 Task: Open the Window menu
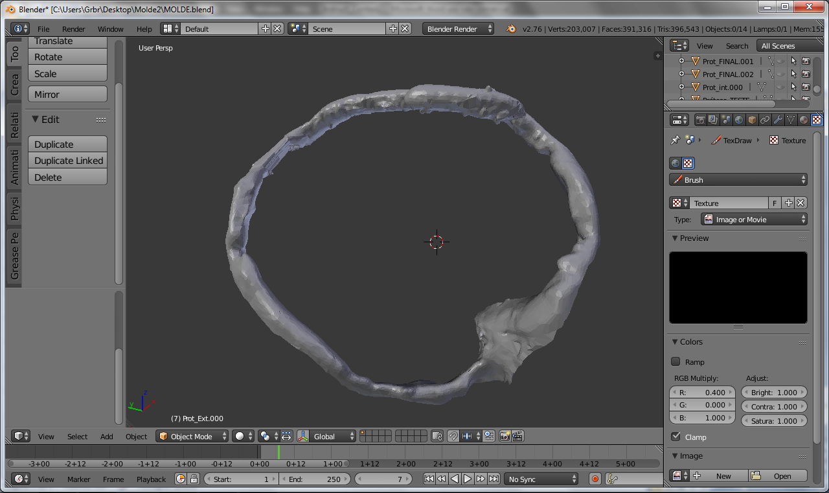(x=111, y=29)
